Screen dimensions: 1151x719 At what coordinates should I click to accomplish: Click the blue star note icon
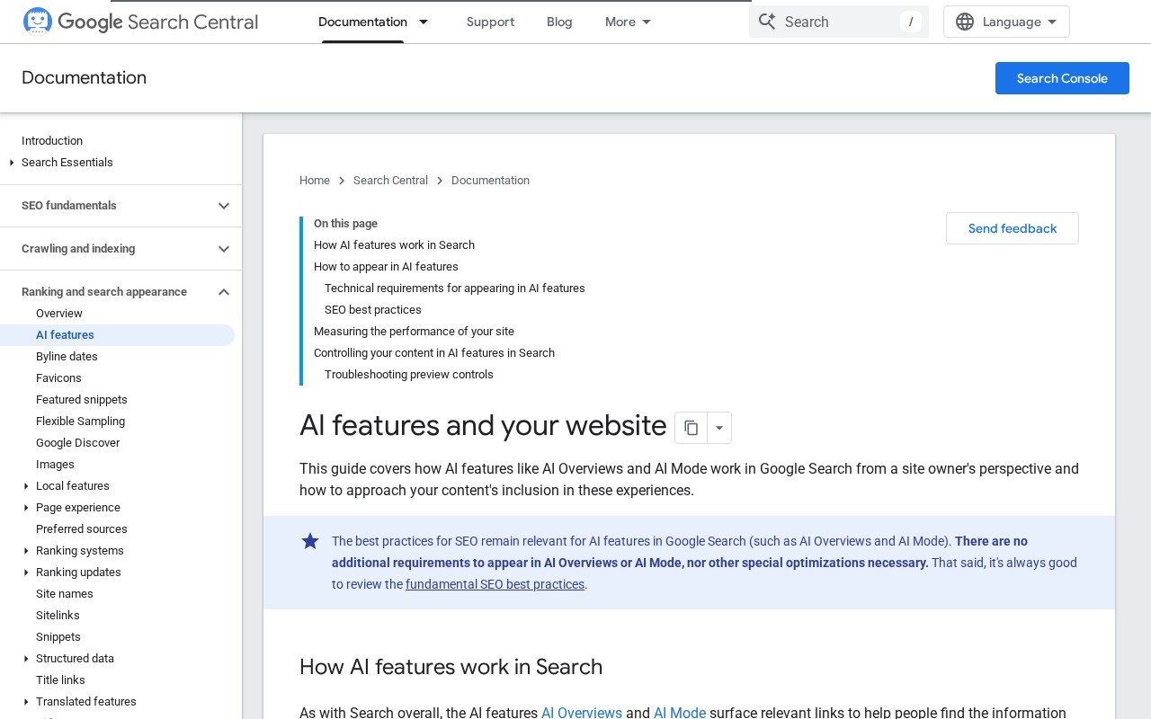pyautogui.click(x=310, y=541)
